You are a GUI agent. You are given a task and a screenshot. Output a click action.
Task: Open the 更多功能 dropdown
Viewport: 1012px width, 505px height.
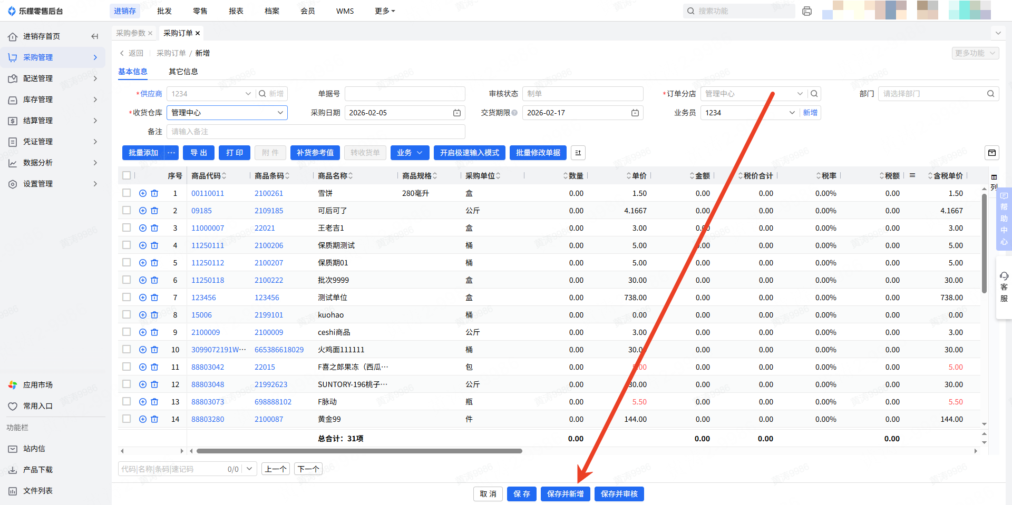tap(976, 53)
